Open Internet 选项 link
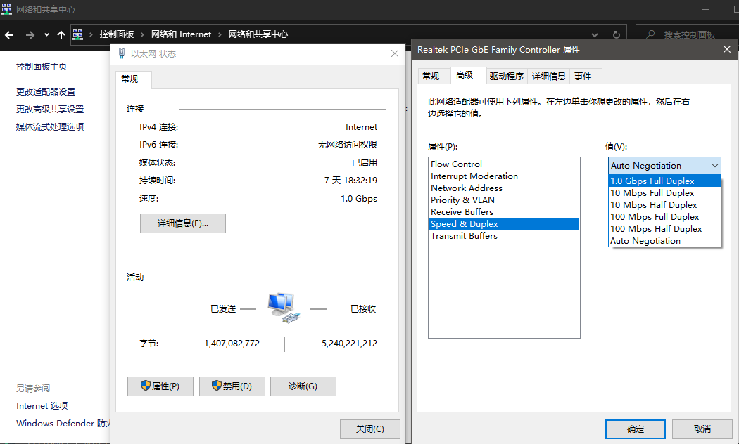Viewport: 739px width, 444px height. (42, 406)
